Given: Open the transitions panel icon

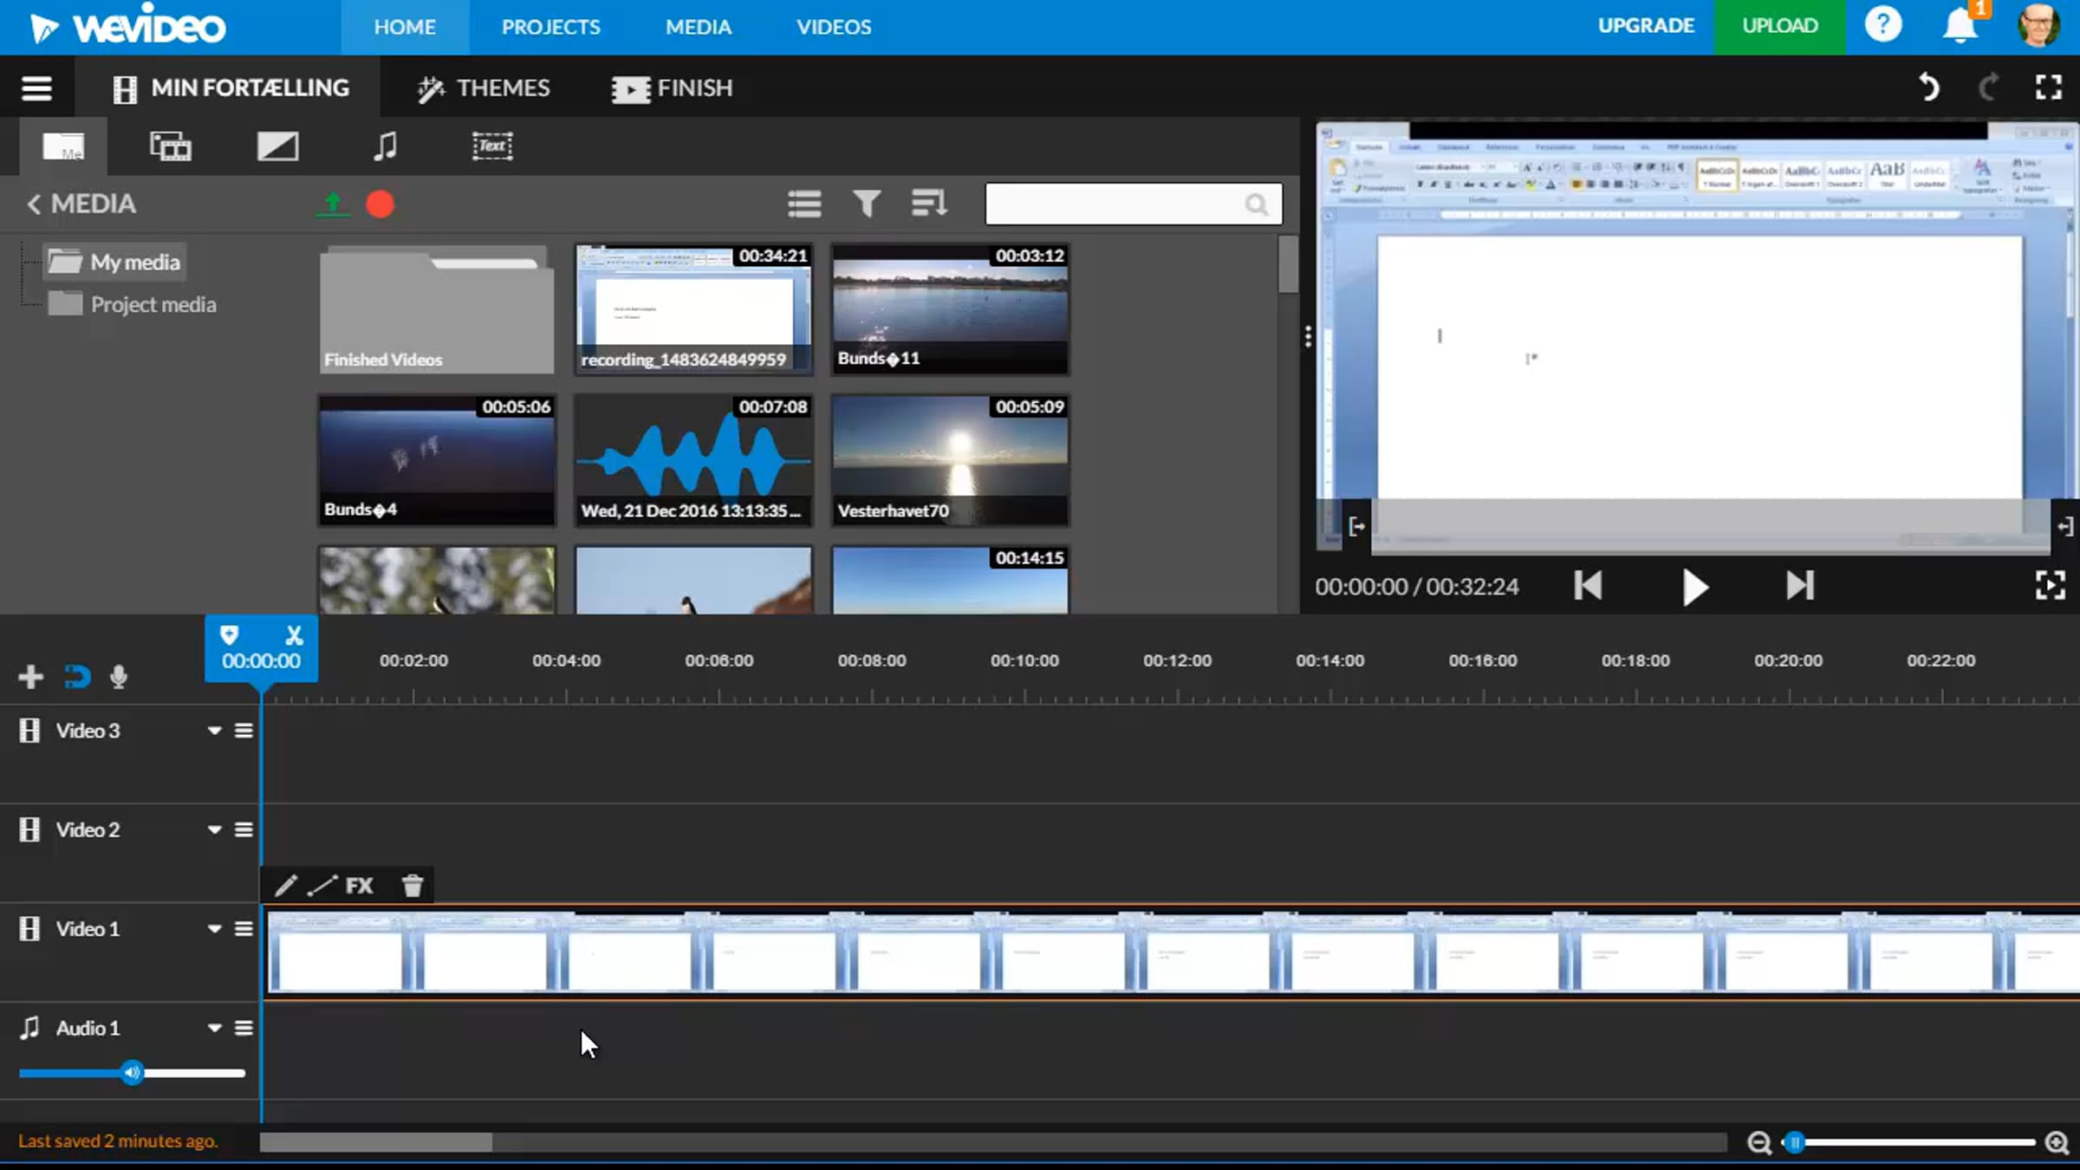Looking at the screenshot, I should (277, 146).
